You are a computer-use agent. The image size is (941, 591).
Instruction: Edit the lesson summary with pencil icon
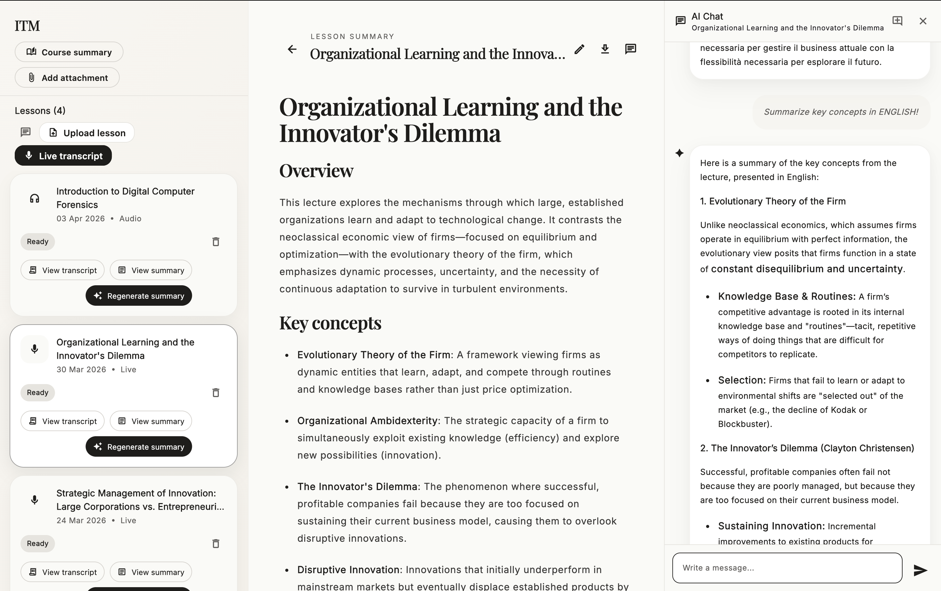click(579, 49)
